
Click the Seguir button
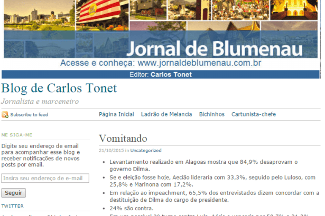coord(13,193)
